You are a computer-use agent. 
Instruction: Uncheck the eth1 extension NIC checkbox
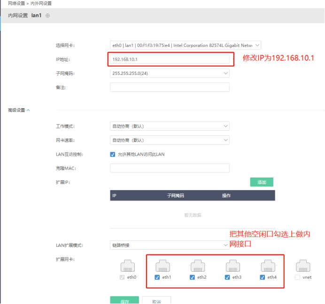[x=157, y=277]
